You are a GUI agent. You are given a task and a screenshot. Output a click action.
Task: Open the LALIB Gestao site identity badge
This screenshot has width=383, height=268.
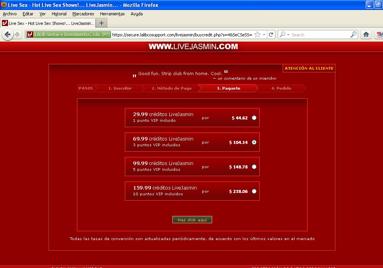pos(68,34)
